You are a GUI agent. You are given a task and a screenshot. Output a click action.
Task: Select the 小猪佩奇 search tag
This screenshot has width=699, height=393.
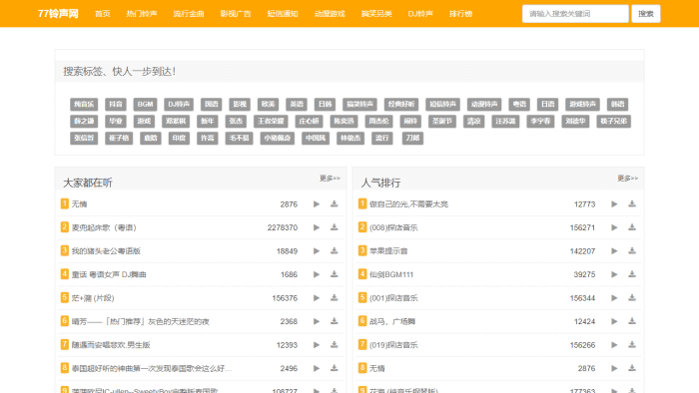(x=278, y=138)
